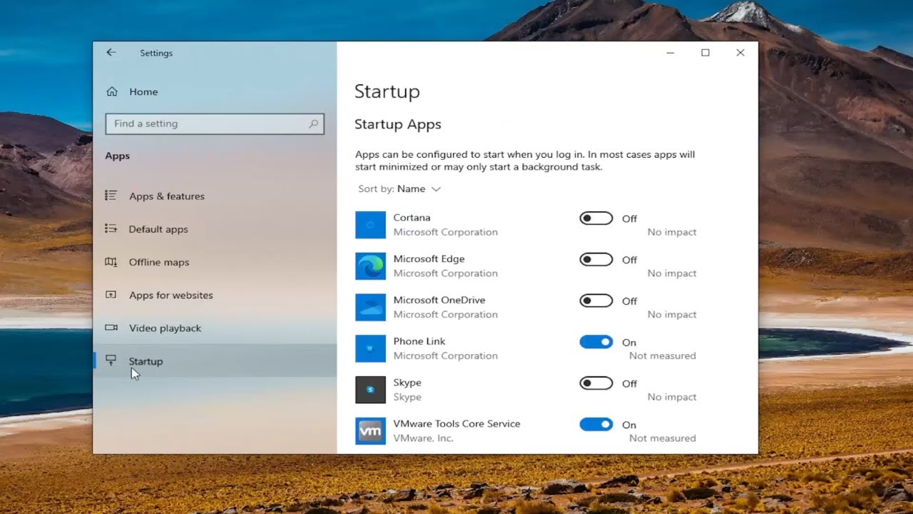The image size is (913, 514).
Task: Open Apps for websites section
Action: tap(215, 295)
